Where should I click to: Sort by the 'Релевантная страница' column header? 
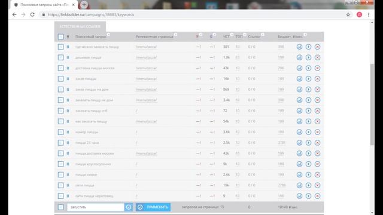pos(154,36)
